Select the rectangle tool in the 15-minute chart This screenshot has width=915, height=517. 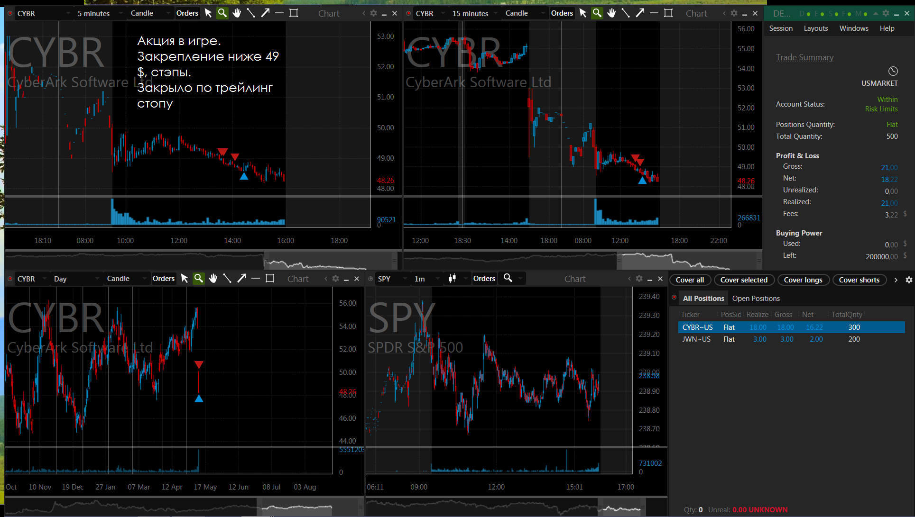pyautogui.click(x=668, y=13)
